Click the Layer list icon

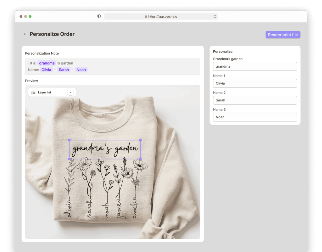pyautogui.click(x=33, y=92)
